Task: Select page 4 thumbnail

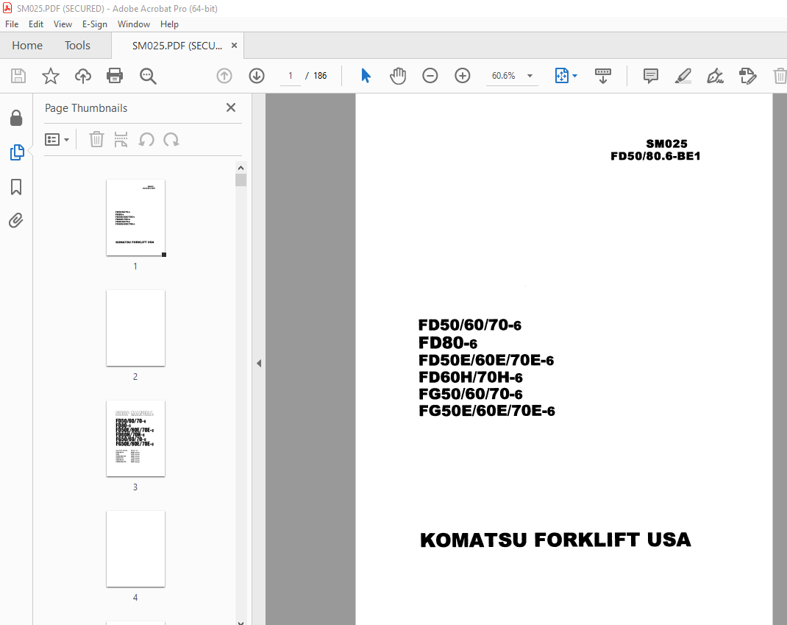Action: coord(135,549)
